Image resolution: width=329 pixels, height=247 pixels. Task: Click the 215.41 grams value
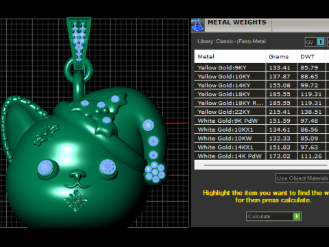[x=280, y=112]
